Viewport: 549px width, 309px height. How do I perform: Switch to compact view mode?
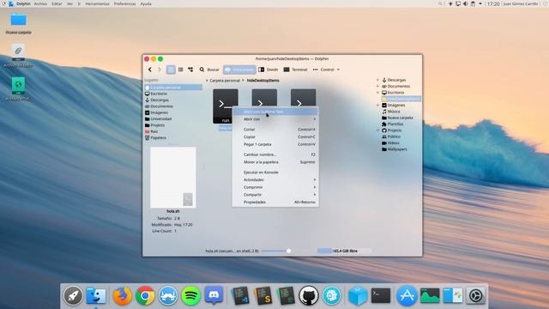[x=181, y=70]
